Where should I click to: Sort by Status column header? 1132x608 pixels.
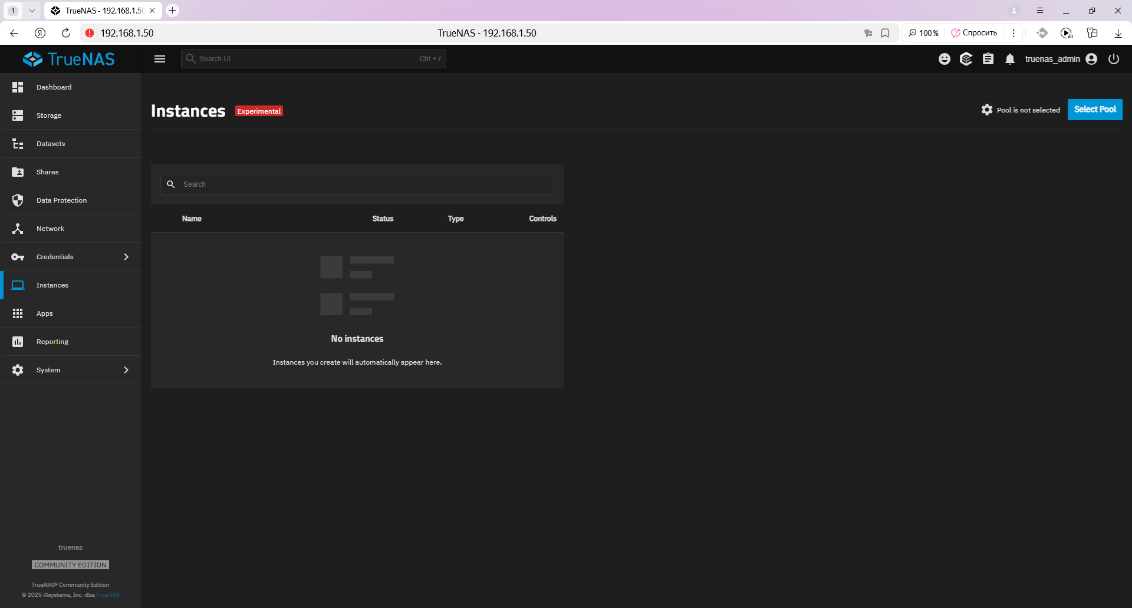[383, 219]
